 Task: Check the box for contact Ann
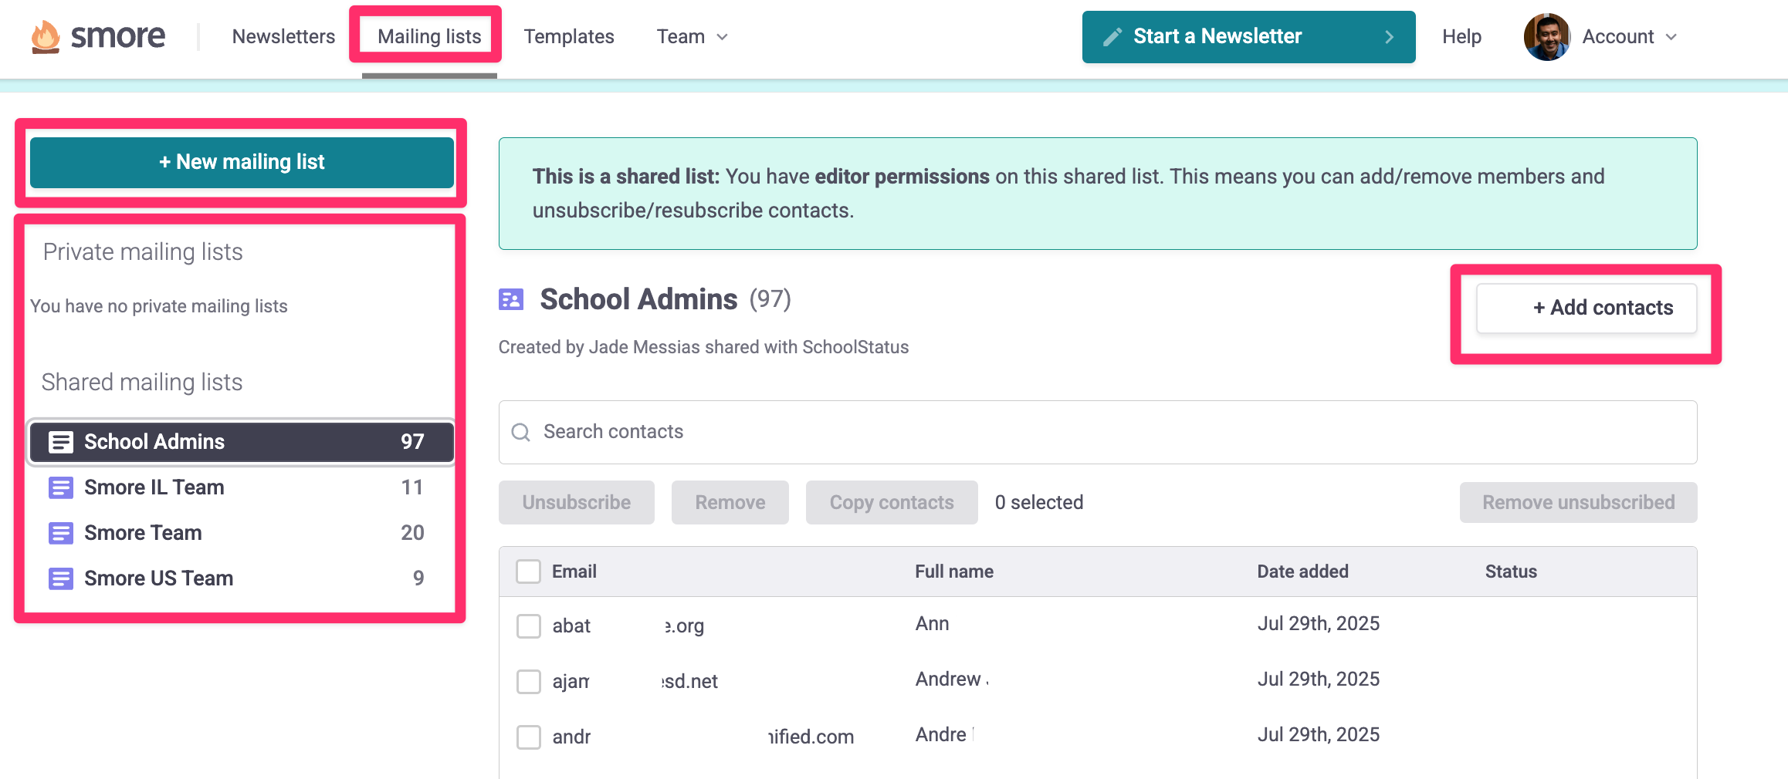click(x=529, y=626)
